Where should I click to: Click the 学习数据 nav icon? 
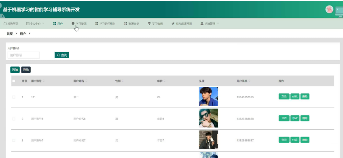pyautogui.click(x=149, y=23)
